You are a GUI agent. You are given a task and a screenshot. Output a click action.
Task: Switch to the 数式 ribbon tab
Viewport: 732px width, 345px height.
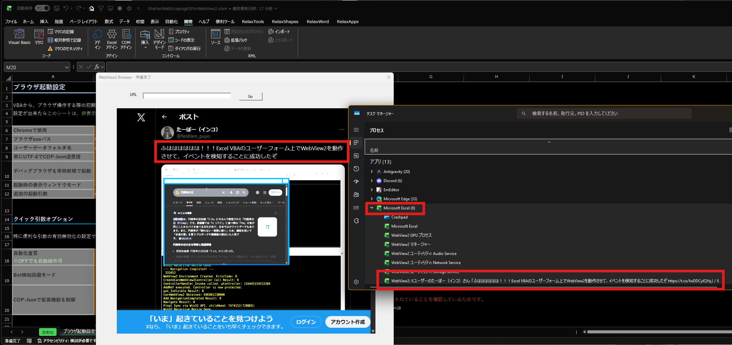tap(109, 21)
